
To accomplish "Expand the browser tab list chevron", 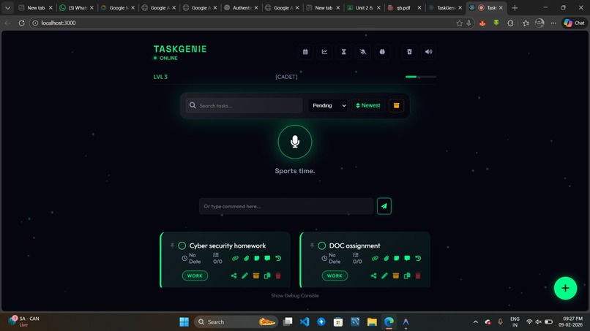I will pyautogui.click(x=7, y=7).
